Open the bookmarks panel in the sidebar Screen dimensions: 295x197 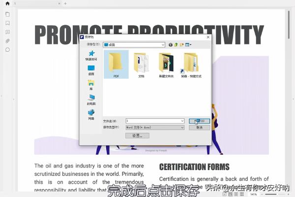[7, 23]
